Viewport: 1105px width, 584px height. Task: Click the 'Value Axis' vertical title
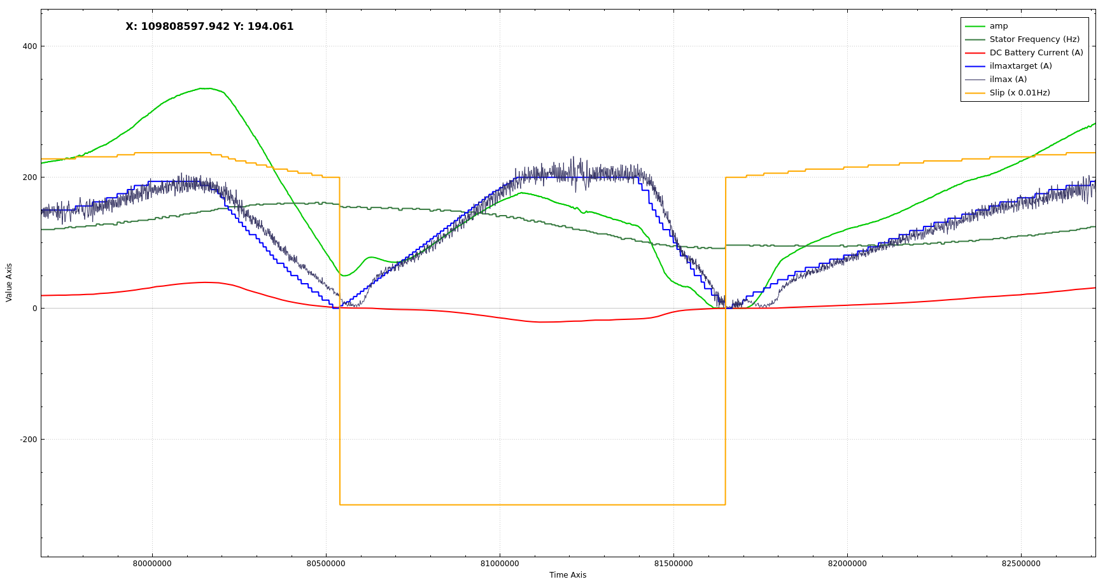click(x=9, y=282)
